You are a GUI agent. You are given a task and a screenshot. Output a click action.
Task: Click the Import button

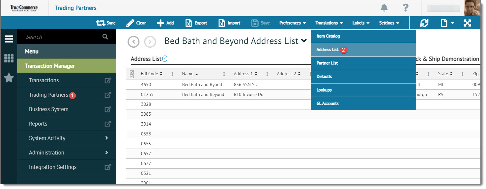(x=229, y=23)
